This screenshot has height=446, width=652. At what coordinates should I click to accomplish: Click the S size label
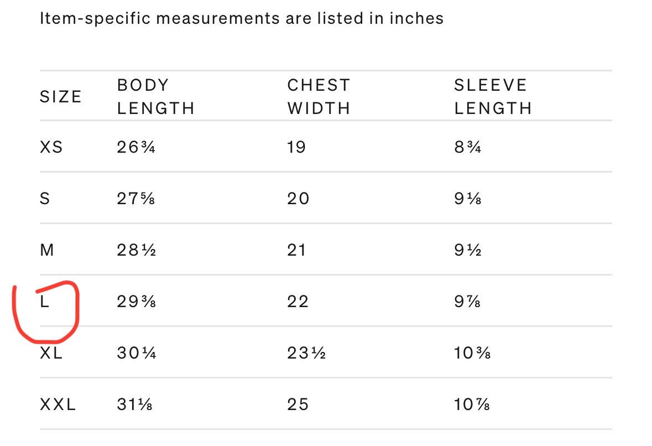pos(45,199)
